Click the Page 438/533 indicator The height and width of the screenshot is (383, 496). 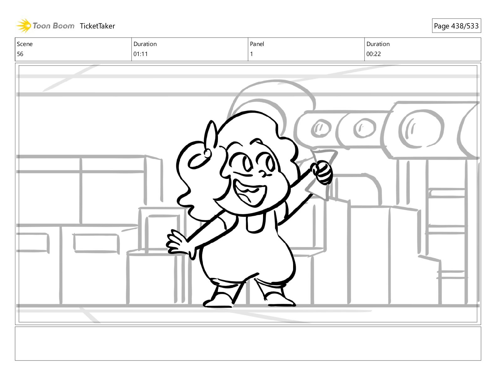coord(456,26)
